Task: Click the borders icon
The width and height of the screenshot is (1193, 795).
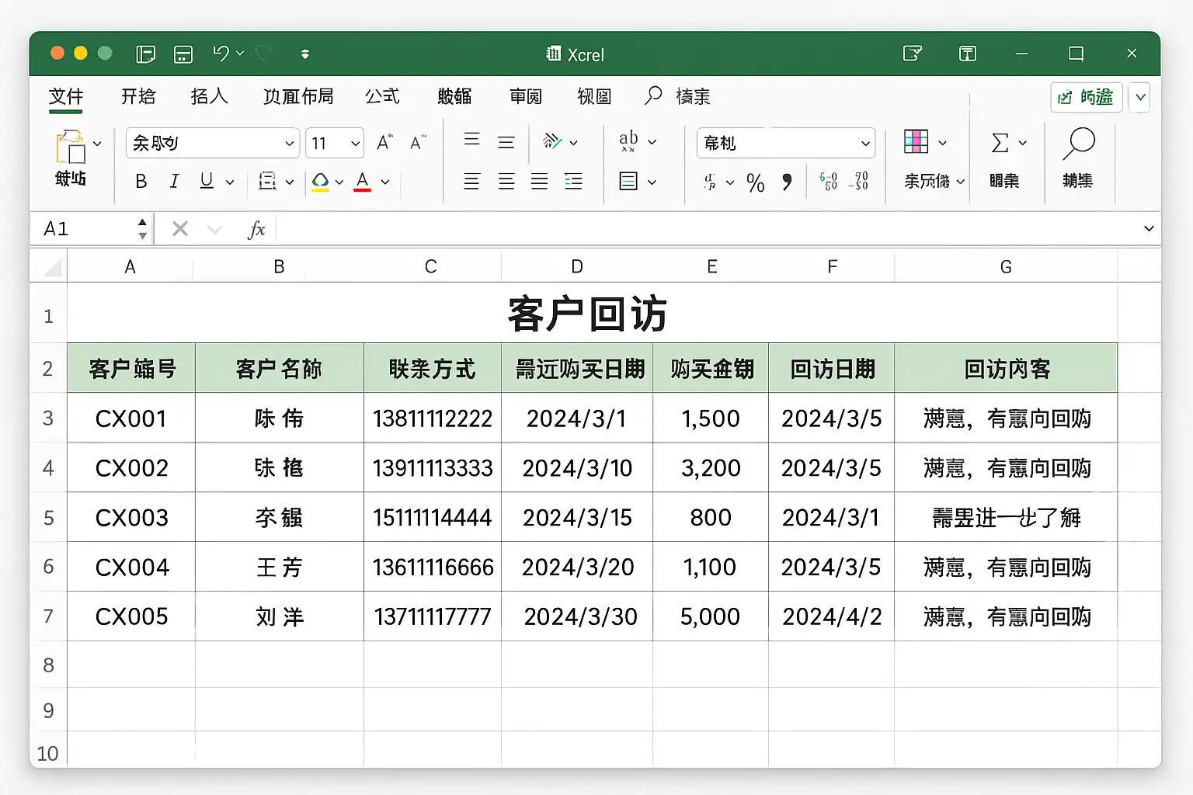Action: (x=268, y=182)
